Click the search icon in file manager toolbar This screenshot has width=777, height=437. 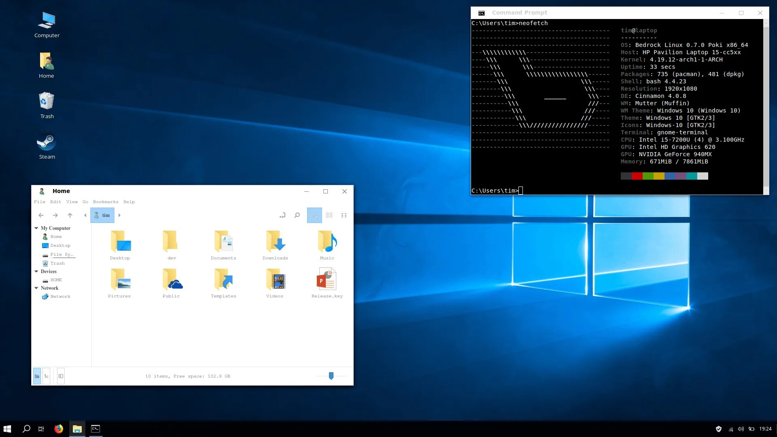coord(297,215)
